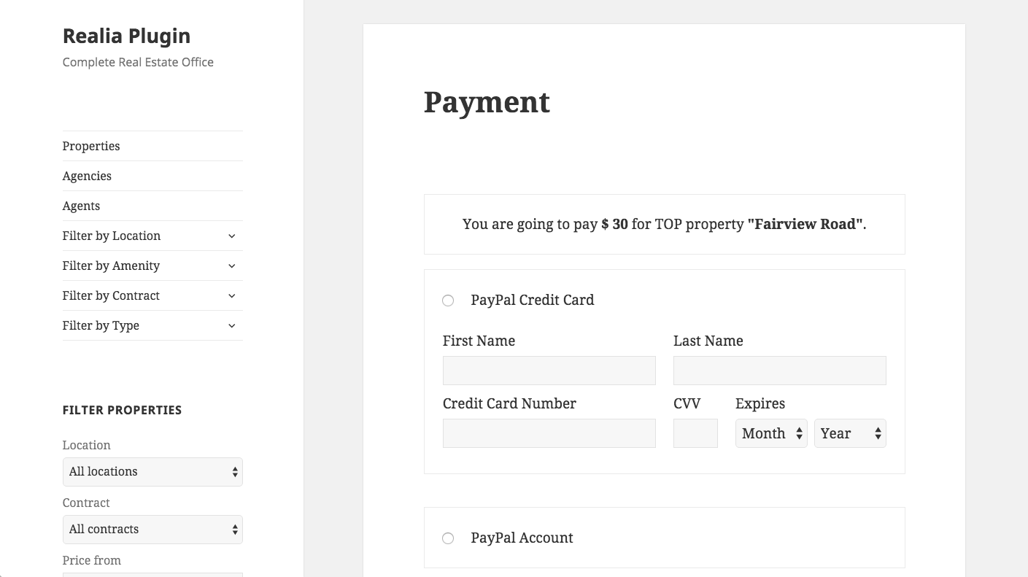Click the Realia Plugin site title
This screenshot has height=577, width=1028.
pos(126,36)
